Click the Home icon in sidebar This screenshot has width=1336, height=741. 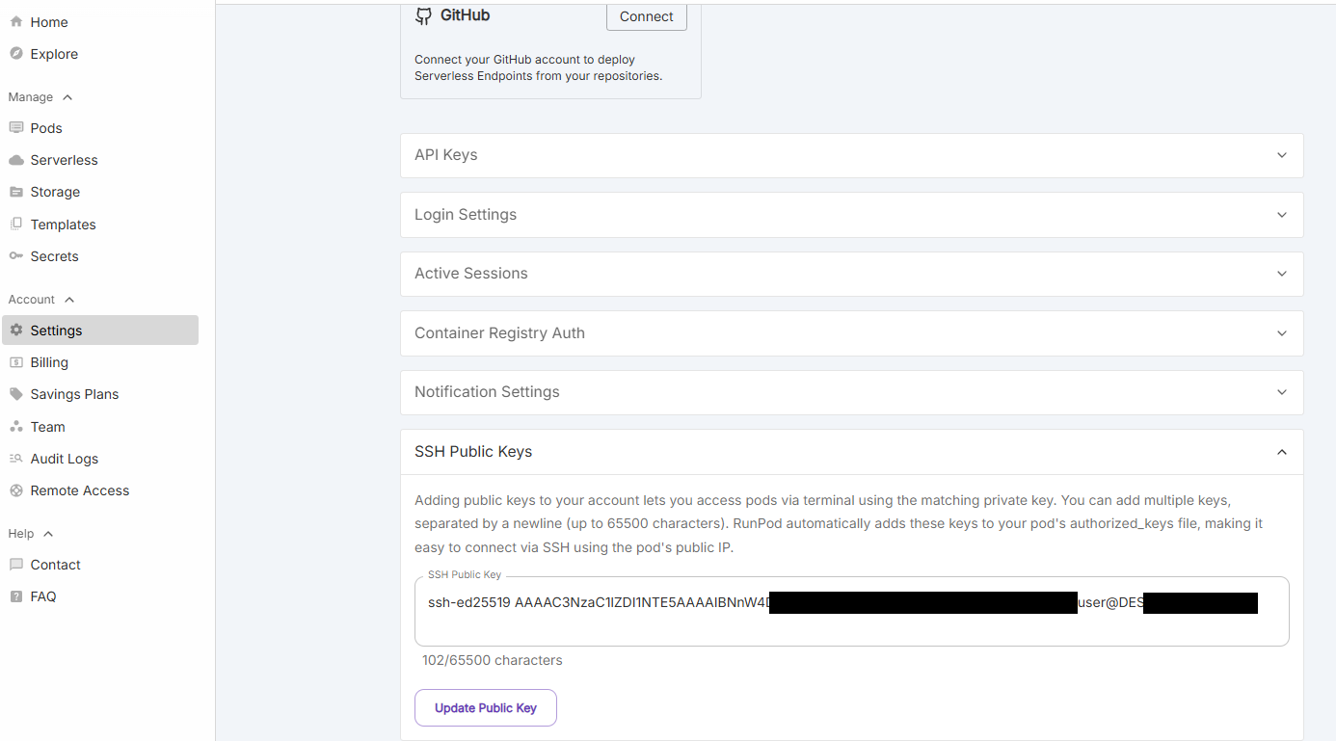[x=16, y=22]
